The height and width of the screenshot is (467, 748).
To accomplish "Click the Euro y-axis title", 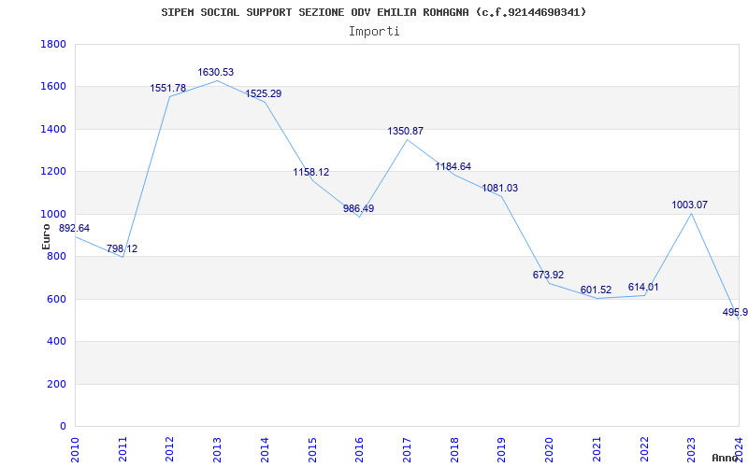I will tap(46, 237).
